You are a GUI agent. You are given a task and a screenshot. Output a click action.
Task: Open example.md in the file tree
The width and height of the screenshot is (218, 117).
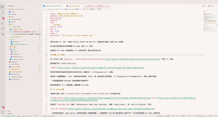[17, 37]
